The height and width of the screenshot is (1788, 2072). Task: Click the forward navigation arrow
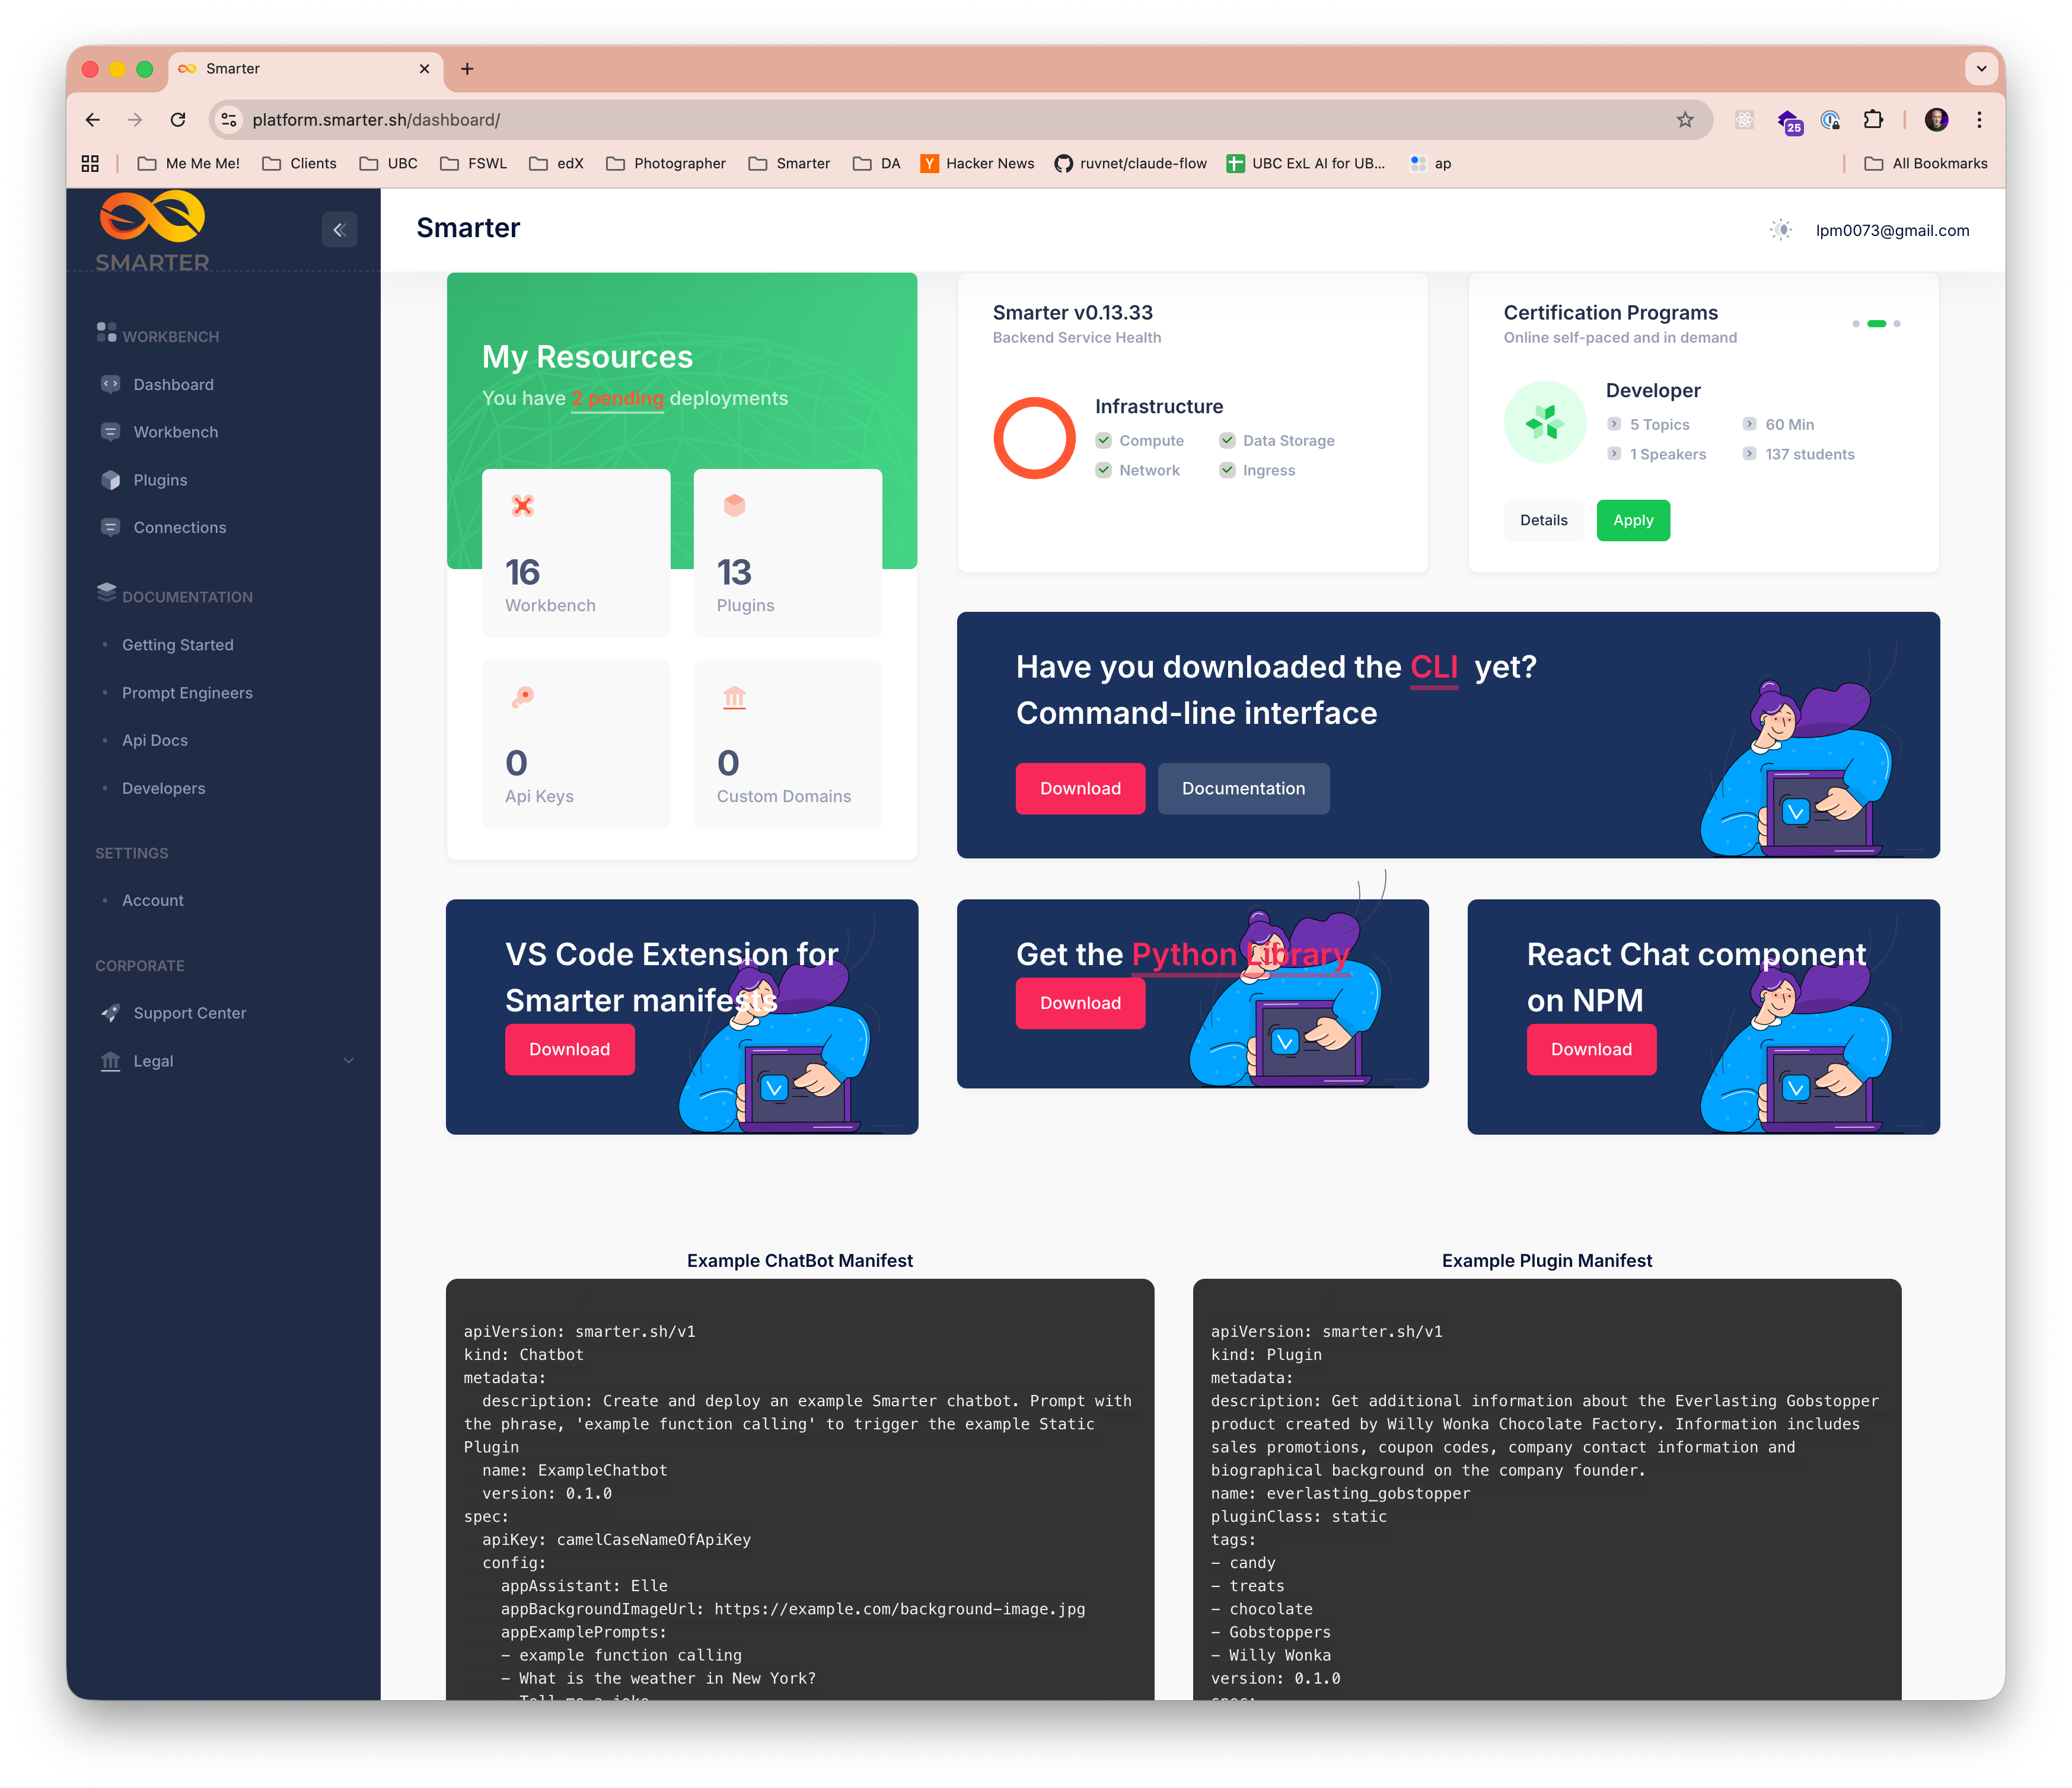click(135, 120)
